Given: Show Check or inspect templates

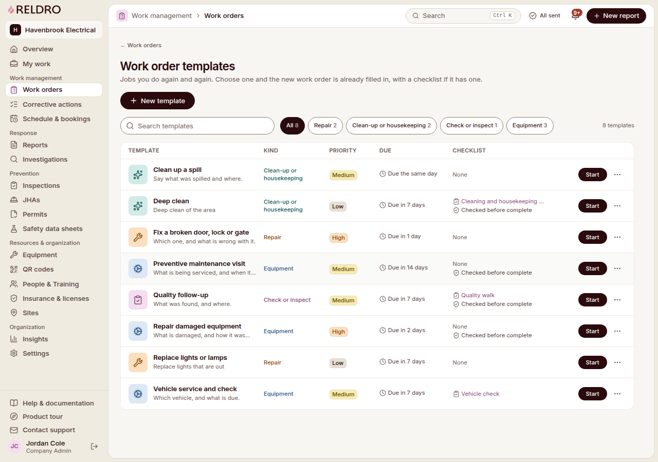Looking at the screenshot, I should 471,126.
